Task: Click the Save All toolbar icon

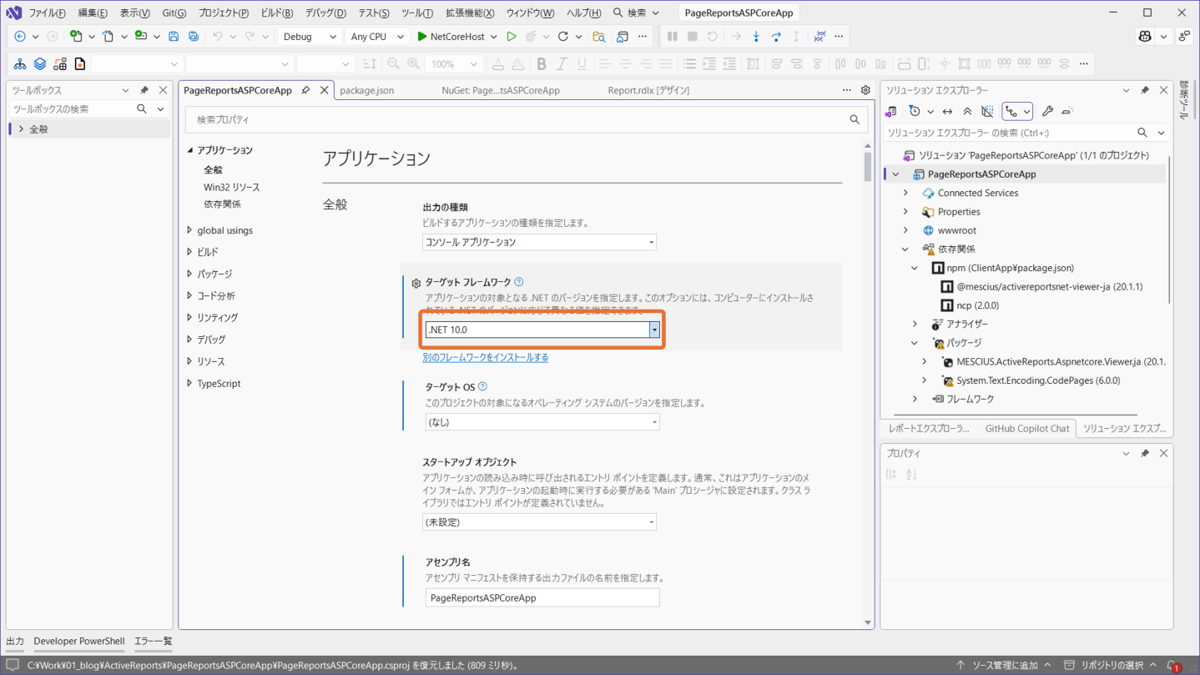Action: 194,37
